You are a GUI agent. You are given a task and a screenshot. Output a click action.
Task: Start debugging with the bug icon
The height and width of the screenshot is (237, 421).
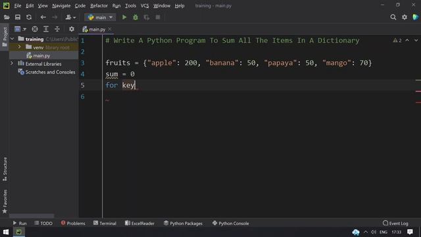pyautogui.click(x=136, y=18)
